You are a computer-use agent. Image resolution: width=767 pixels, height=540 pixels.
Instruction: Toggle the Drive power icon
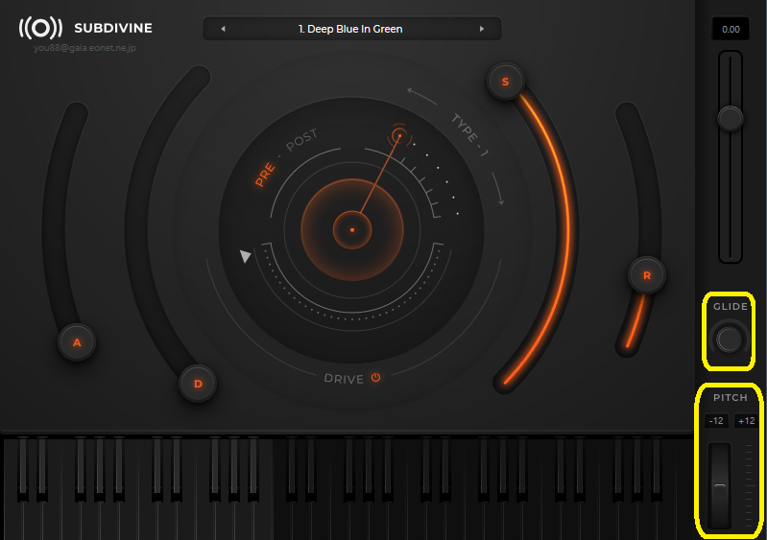coord(375,378)
